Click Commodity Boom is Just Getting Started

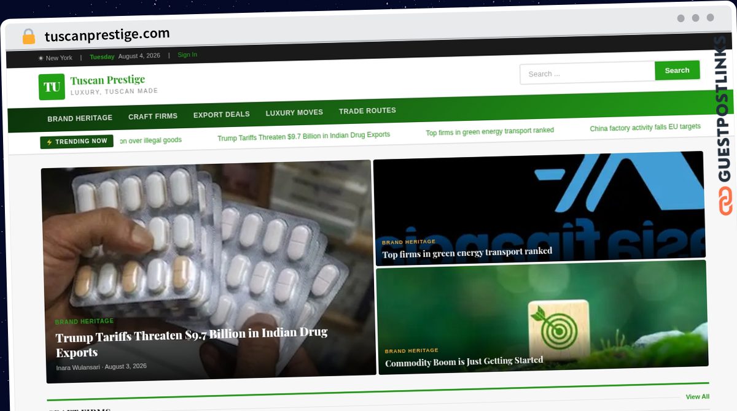[464, 361]
